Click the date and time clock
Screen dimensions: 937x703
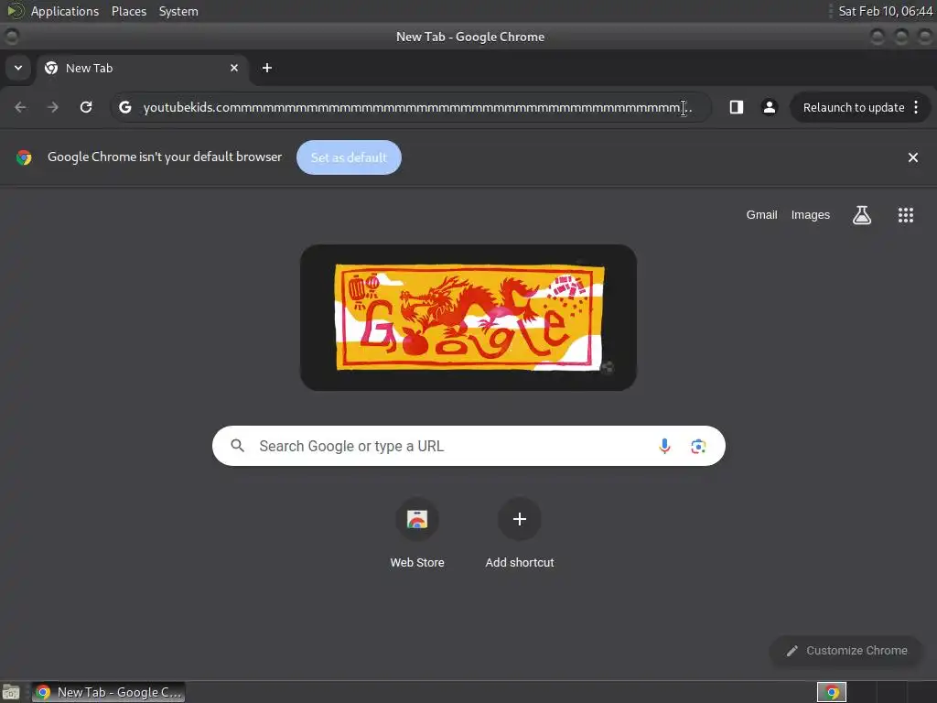885,11
